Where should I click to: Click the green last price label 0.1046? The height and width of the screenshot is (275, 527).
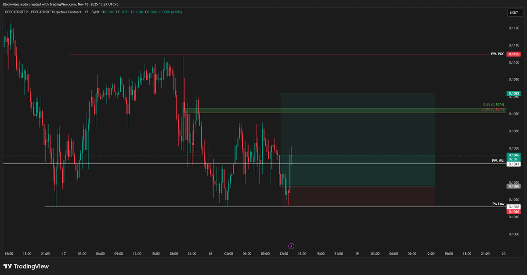pyautogui.click(x=513, y=155)
